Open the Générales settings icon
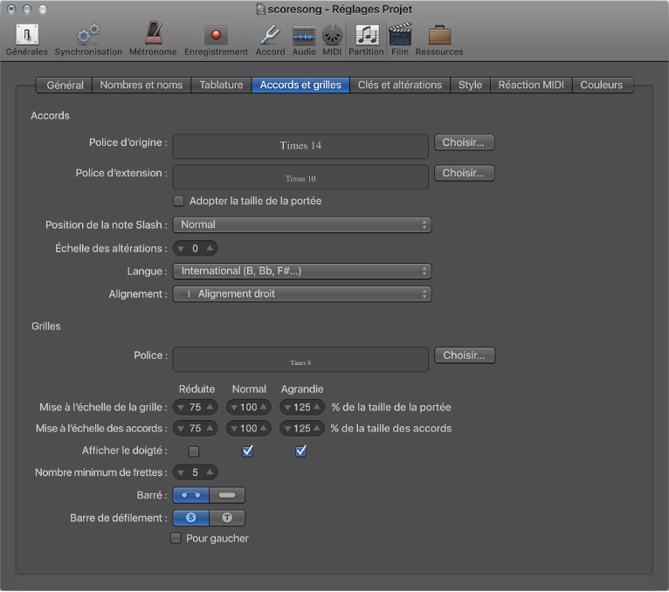The height and width of the screenshot is (592, 669). pos(27,37)
